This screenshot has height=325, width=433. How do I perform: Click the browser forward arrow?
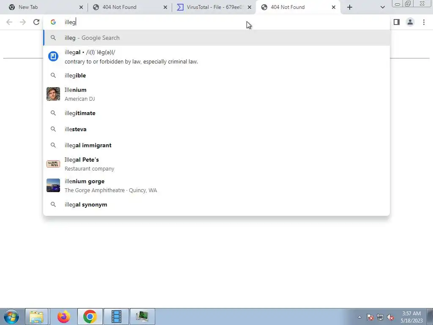pos(23,22)
